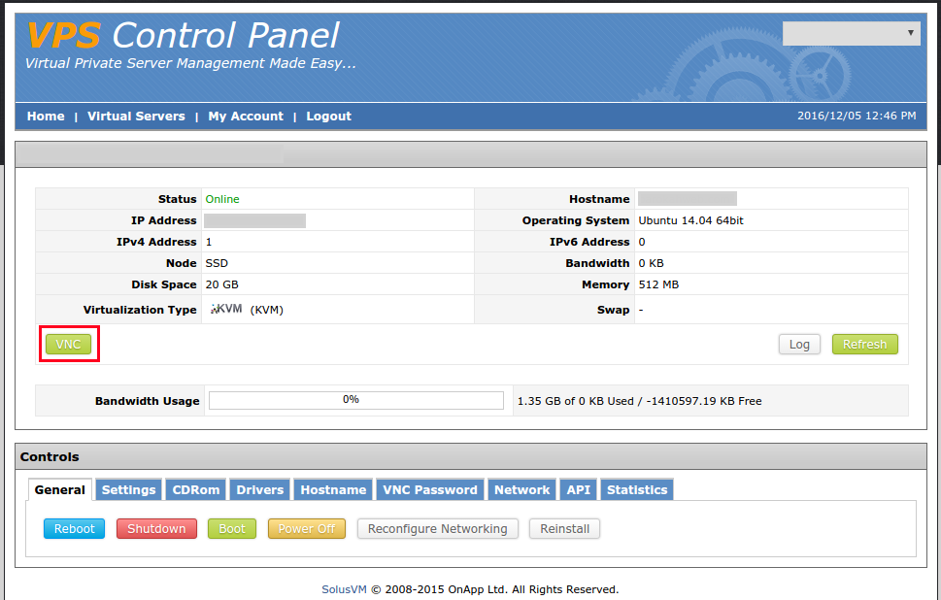Switch to the VNC Password tab

click(430, 489)
